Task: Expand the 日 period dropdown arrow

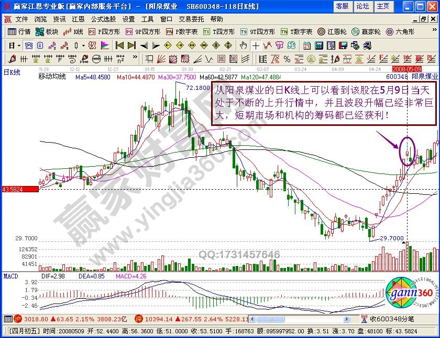Action: (x=19, y=45)
